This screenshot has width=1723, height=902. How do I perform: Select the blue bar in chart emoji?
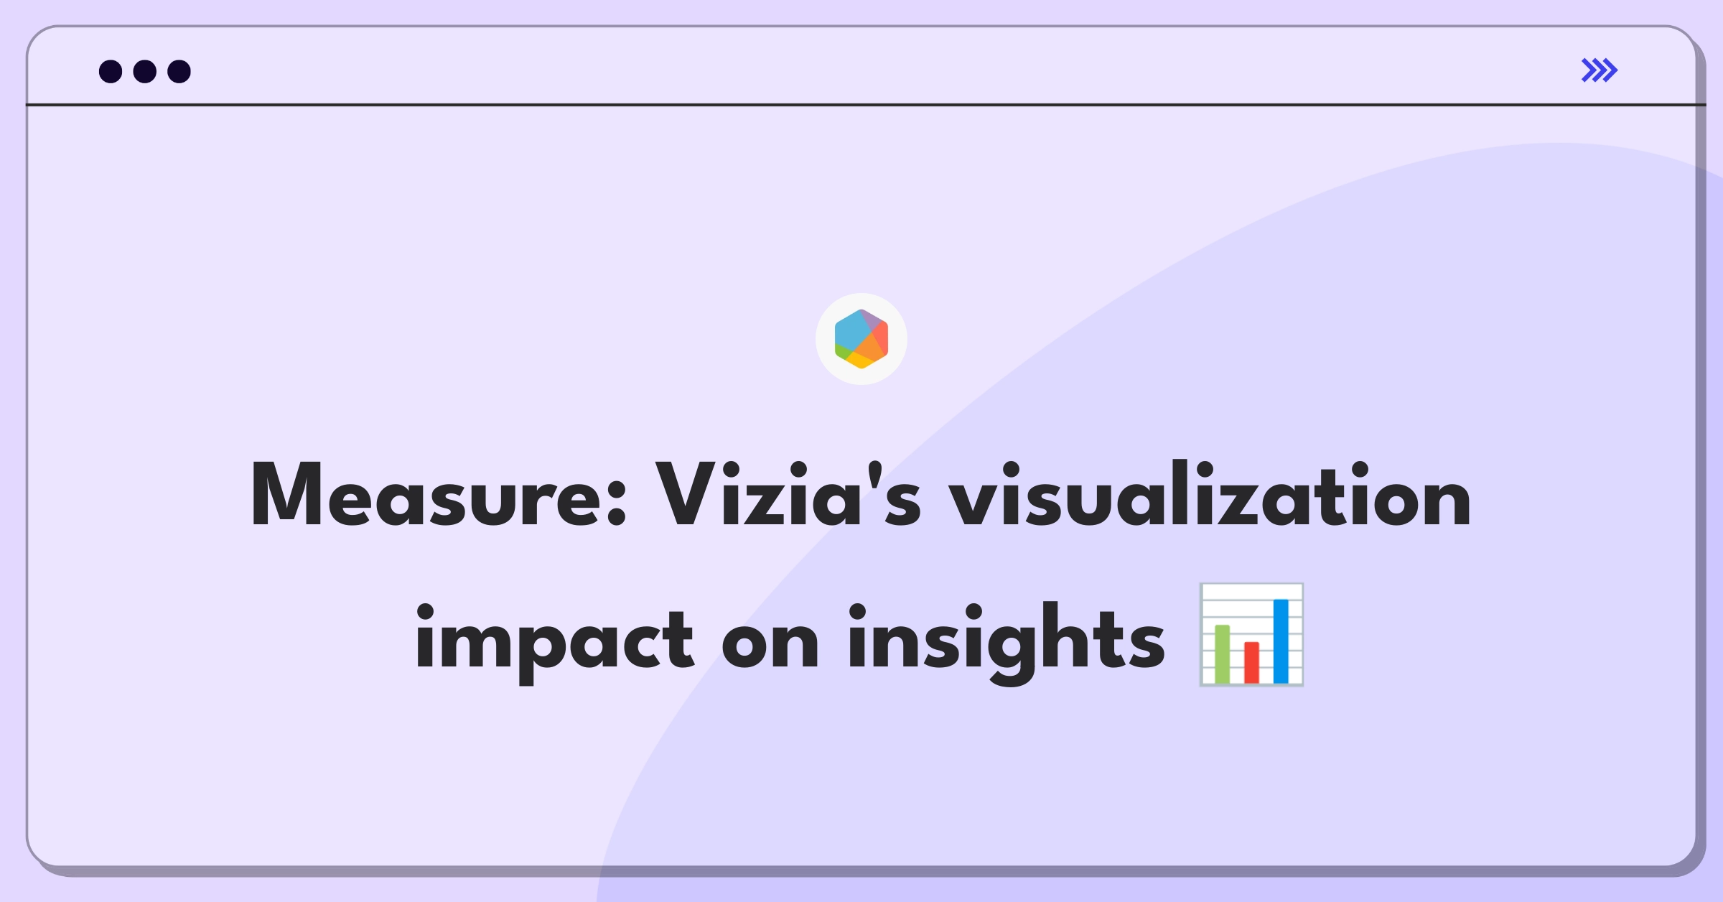coord(1281,641)
